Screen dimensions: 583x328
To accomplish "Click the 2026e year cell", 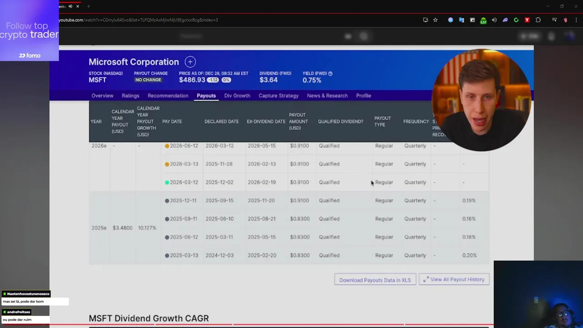I will tap(99, 146).
